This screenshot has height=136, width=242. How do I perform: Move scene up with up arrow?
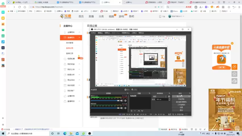click(139, 111)
